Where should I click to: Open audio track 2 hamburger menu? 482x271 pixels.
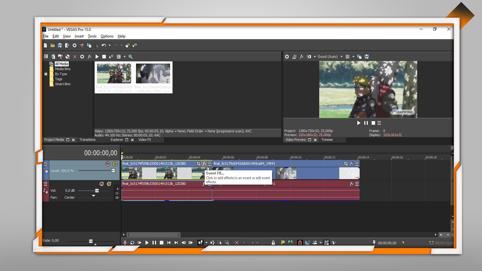(45, 184)
